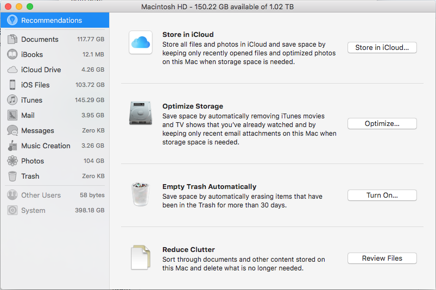Screen dimensions: 436x290
Task: Click the 117.77 GB Documents size
Action: pos(91,39)
